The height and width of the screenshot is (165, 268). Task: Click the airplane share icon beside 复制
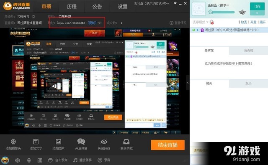click(x=100, y=23)
